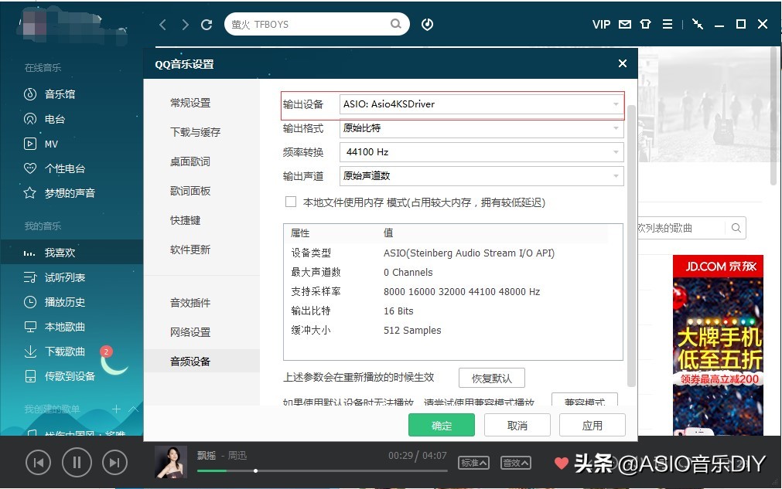Click the playback progress bar of 飘摇

[322, 471]
